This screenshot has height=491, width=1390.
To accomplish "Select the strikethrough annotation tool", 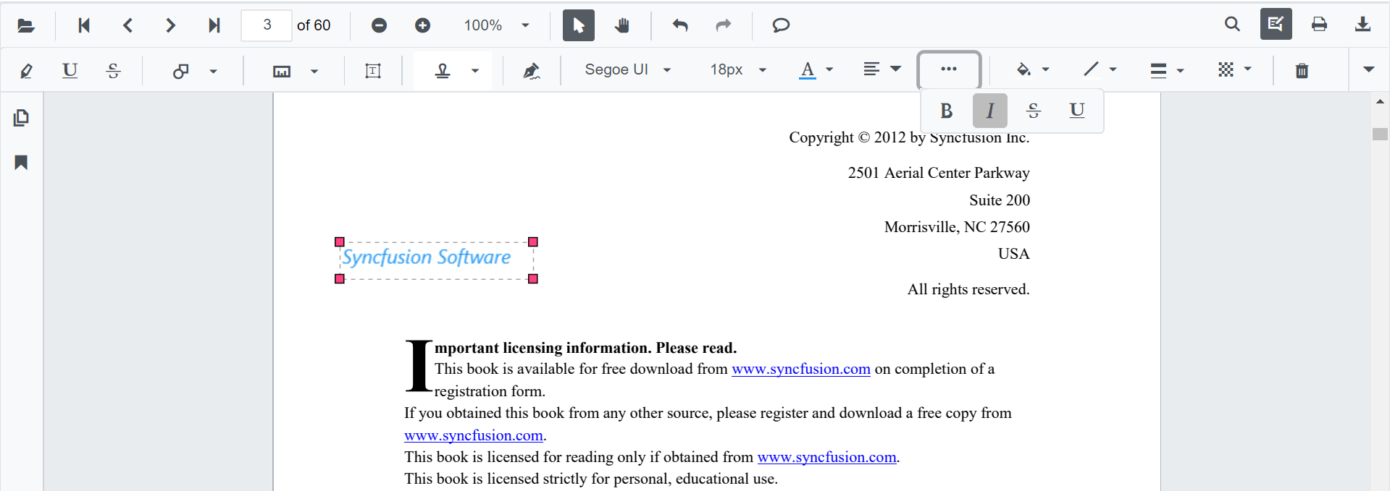I will click(x=113, y=70).
